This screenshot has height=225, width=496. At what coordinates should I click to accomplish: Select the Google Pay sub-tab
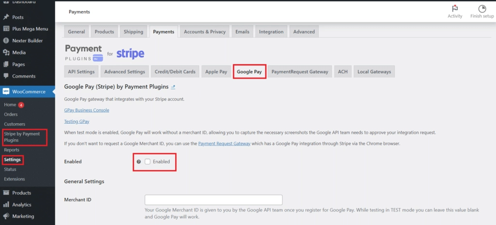[x=249, y=72]
